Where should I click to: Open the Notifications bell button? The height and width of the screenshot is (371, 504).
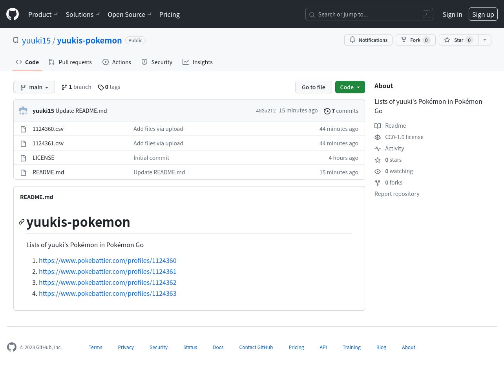(368, 40)
